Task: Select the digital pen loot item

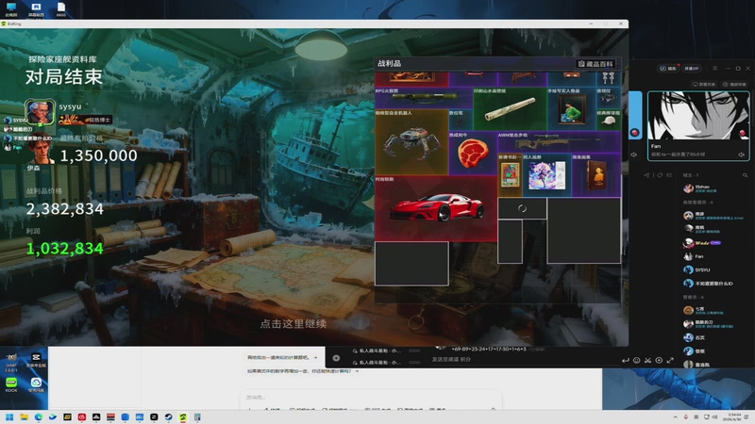Action: pyautogui.click(x=461, y=121)
